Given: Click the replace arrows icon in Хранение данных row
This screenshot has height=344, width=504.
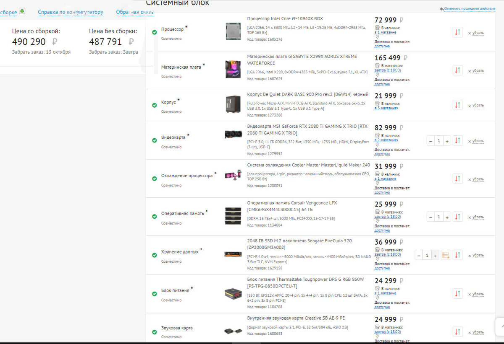Looking at the screenshot, I should point(458,255).
